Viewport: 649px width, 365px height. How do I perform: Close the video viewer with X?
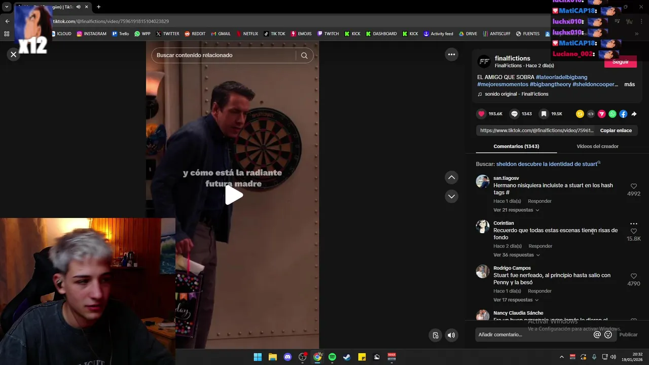pyautogui.click(x=14, y=54)
